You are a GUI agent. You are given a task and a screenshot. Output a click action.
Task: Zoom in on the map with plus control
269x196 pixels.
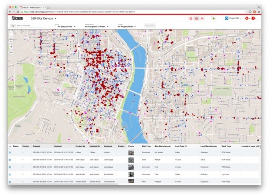(11, 33)
